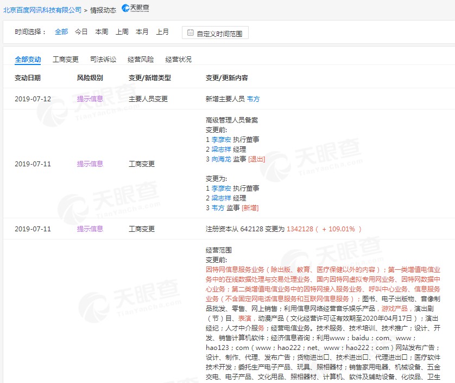Filter by 上月
The image size is (455, 383).
(x=162, y=31)
